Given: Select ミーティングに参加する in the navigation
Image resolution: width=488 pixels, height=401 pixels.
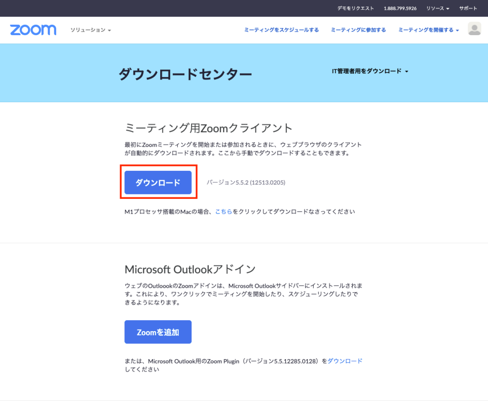Looking at the screenshot, I should pyautogui.click(x=358, y=30).
